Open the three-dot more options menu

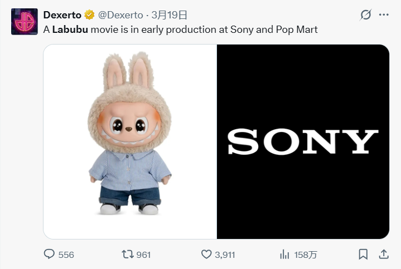(384, 15)
